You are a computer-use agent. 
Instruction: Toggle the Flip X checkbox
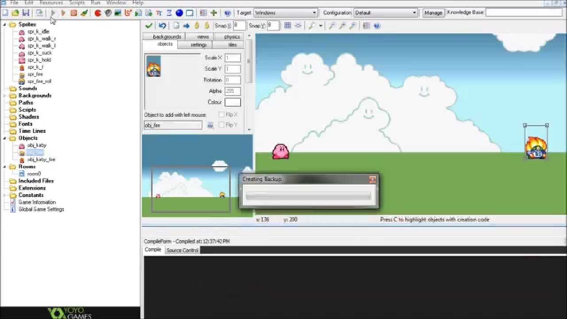(x=221, y=115)
